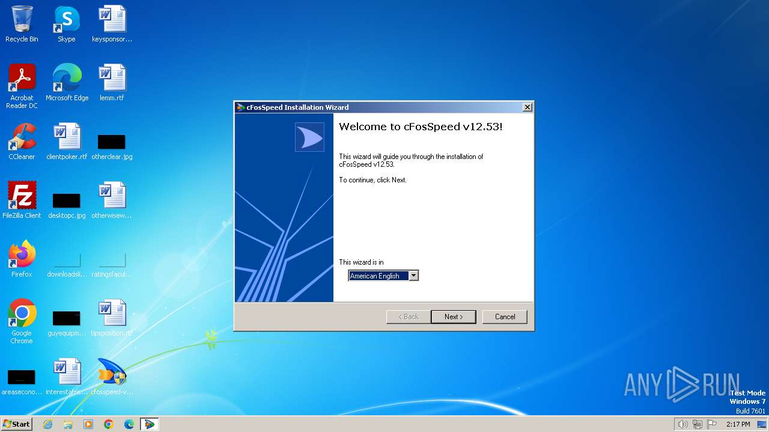Launch Edge from the taskbar

(129, 424)
